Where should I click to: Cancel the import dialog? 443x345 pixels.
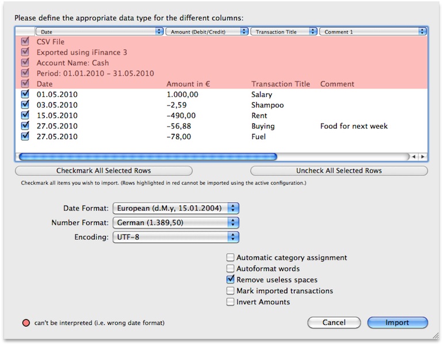click(334, 323)
